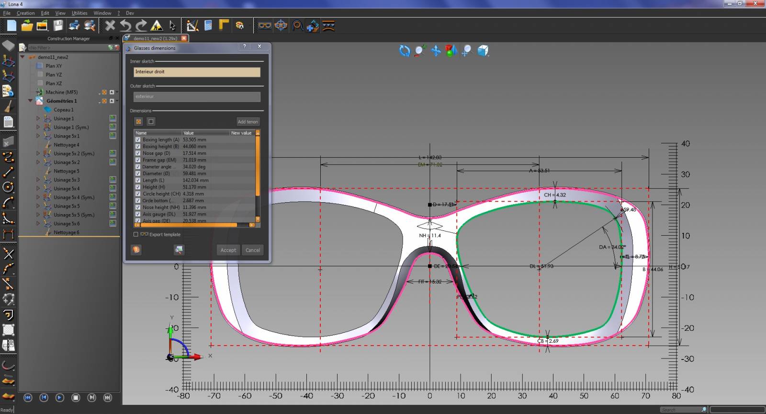Click the 3D cube view icon
The image size is (766, 414).
point(483,51)
